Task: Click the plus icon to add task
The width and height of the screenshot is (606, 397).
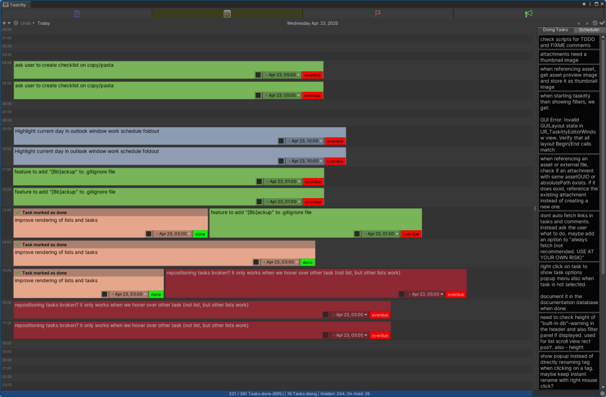Action: coord(4,23)
